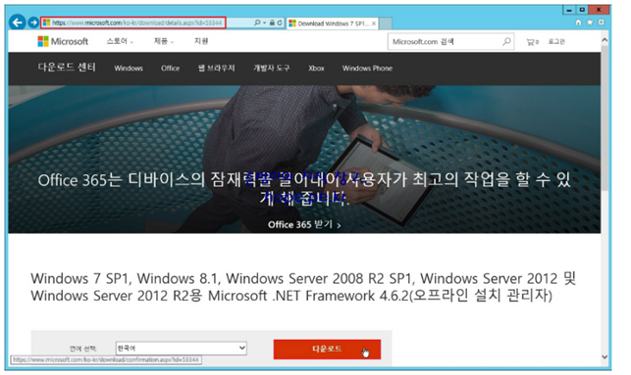Refresh the page with the reload icon
Viewport: 631px width, 375px height.
(x=280, y=23)
